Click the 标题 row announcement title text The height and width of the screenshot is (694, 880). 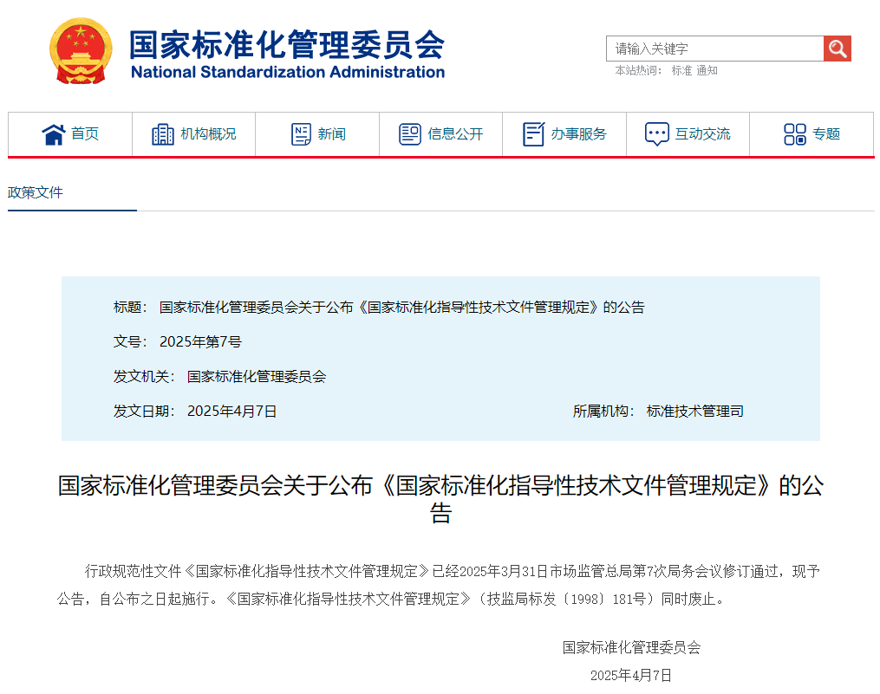pos(401,307)
